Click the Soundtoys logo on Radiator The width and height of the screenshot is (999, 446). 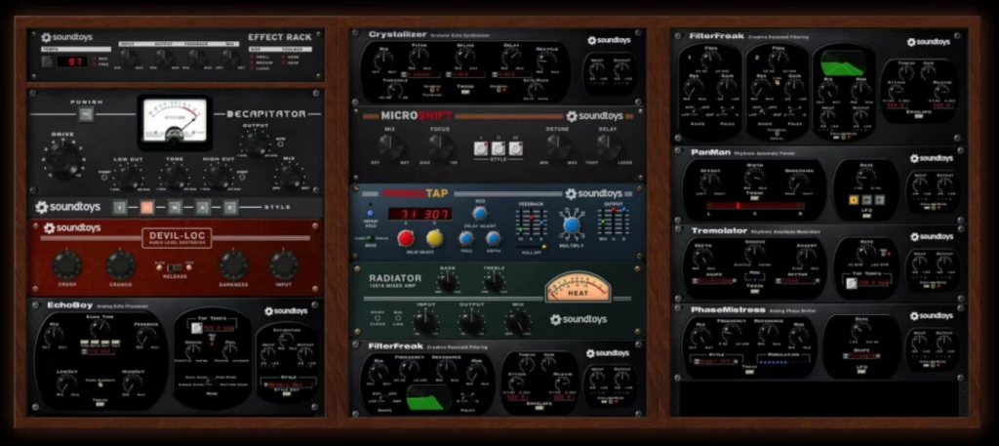[x=579, y=319]
